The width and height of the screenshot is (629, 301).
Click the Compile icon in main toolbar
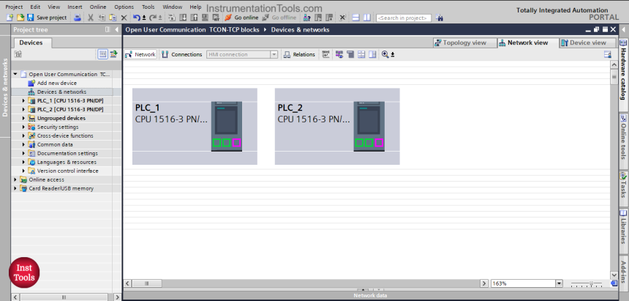pos(172,18)
